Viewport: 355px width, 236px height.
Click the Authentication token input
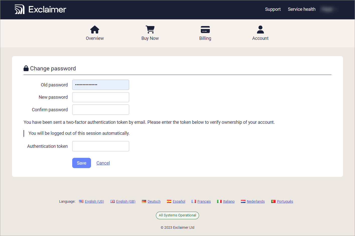point(101,146)
